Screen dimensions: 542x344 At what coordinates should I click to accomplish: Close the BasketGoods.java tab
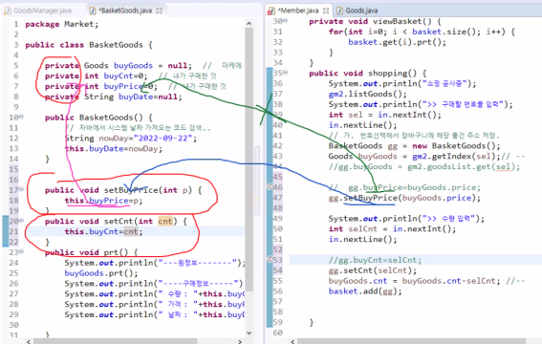[159, 11]
